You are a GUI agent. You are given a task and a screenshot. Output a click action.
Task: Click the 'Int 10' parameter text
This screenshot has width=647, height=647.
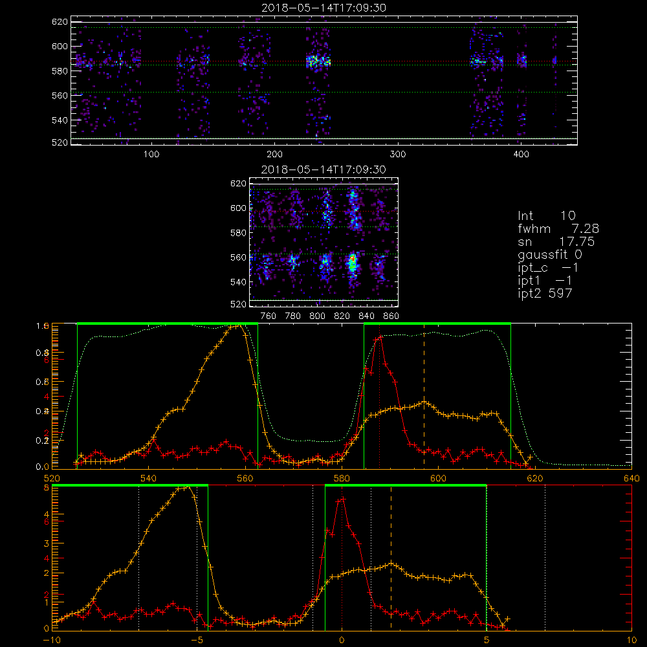(546, 215)
